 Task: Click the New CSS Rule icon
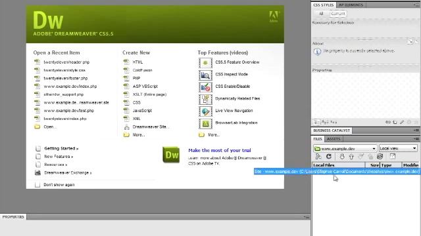[x=395, y=123]
